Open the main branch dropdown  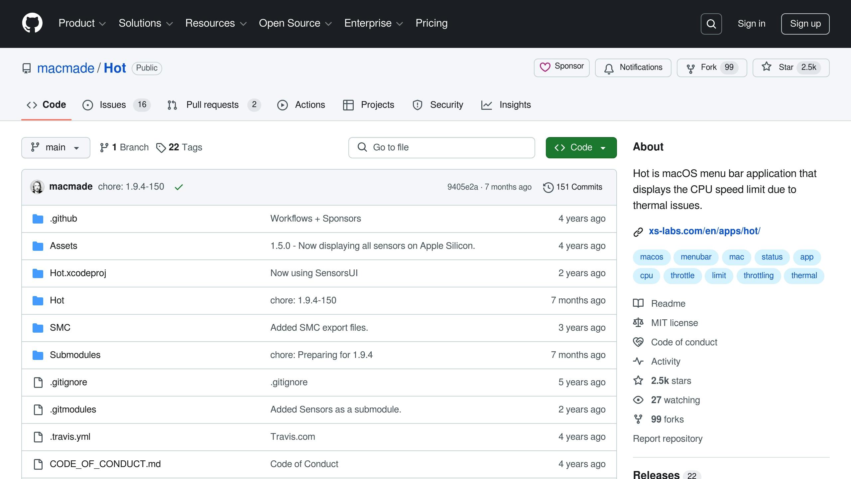(x=56, y=147)
